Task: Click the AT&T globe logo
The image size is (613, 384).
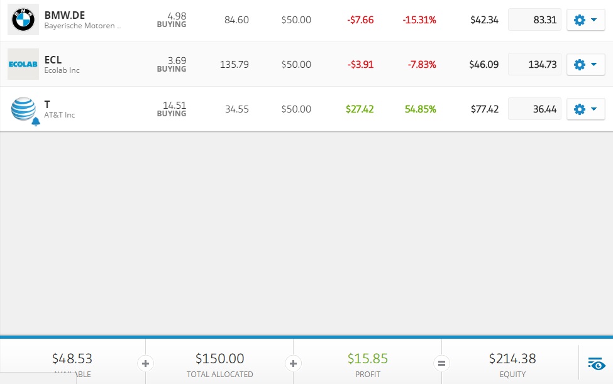Action: pos(23,108)
